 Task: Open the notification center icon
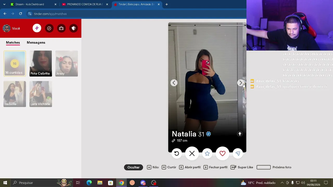pos(326,183)
